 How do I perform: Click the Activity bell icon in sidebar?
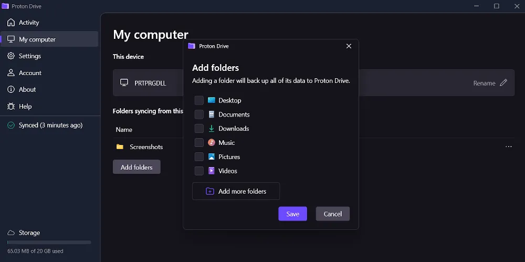[x=10, y=23]
